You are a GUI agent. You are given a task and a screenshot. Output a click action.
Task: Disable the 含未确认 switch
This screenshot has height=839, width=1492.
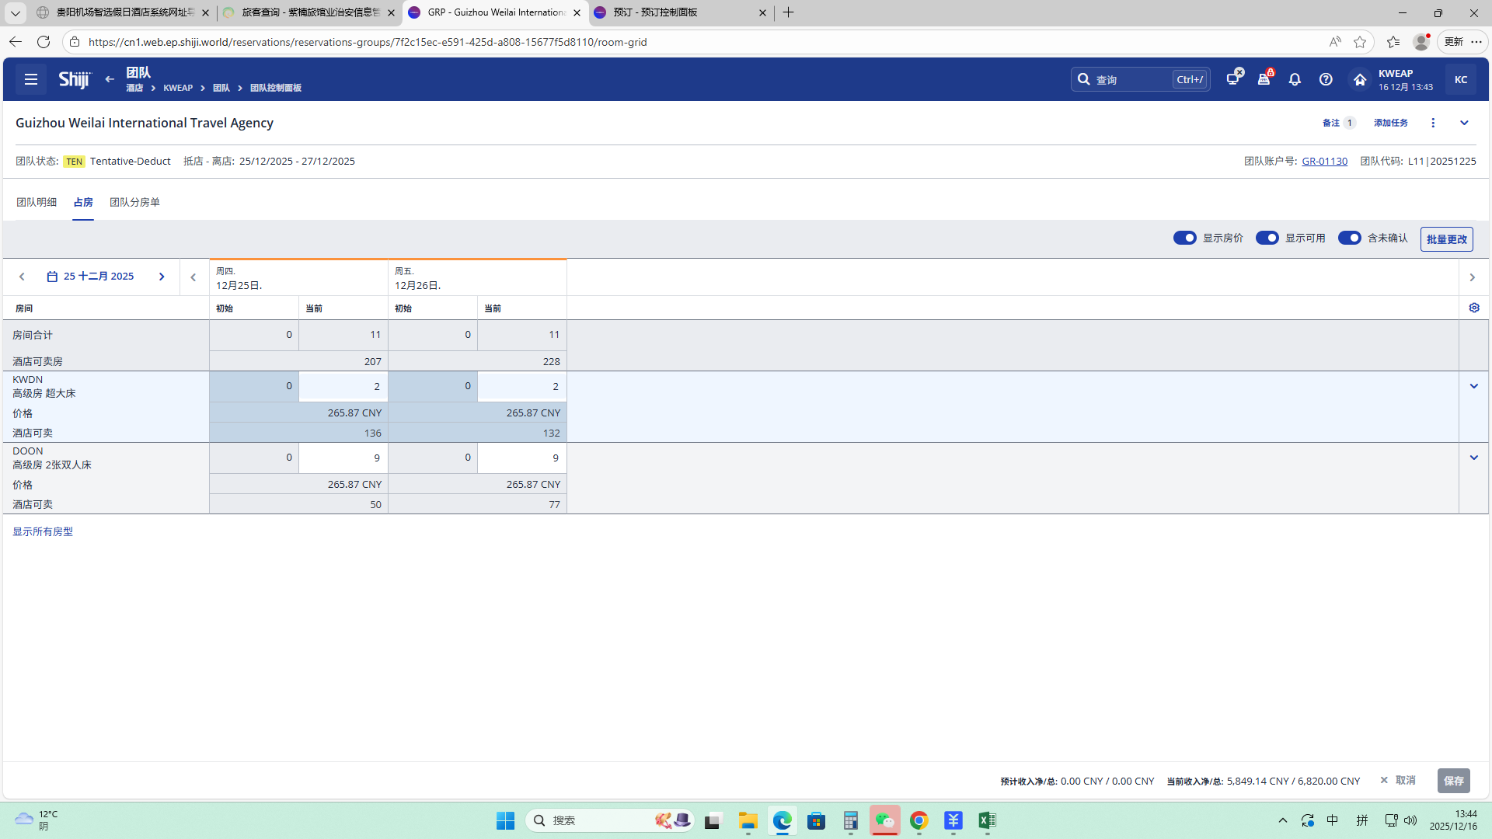click(x=1349, y=238)
